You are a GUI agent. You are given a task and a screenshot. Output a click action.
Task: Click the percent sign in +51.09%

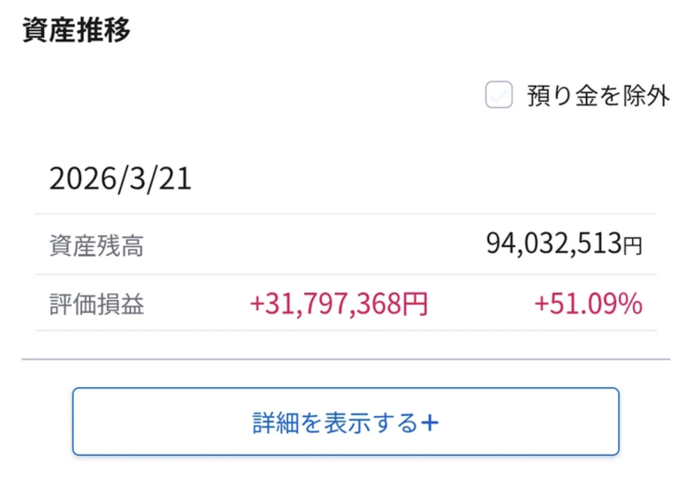630,304
